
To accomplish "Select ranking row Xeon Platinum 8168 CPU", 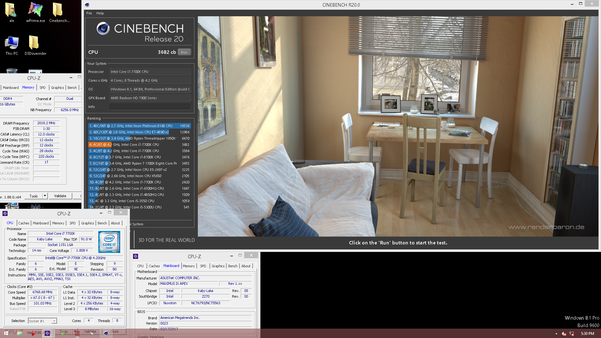I will [x=139, y=126].
